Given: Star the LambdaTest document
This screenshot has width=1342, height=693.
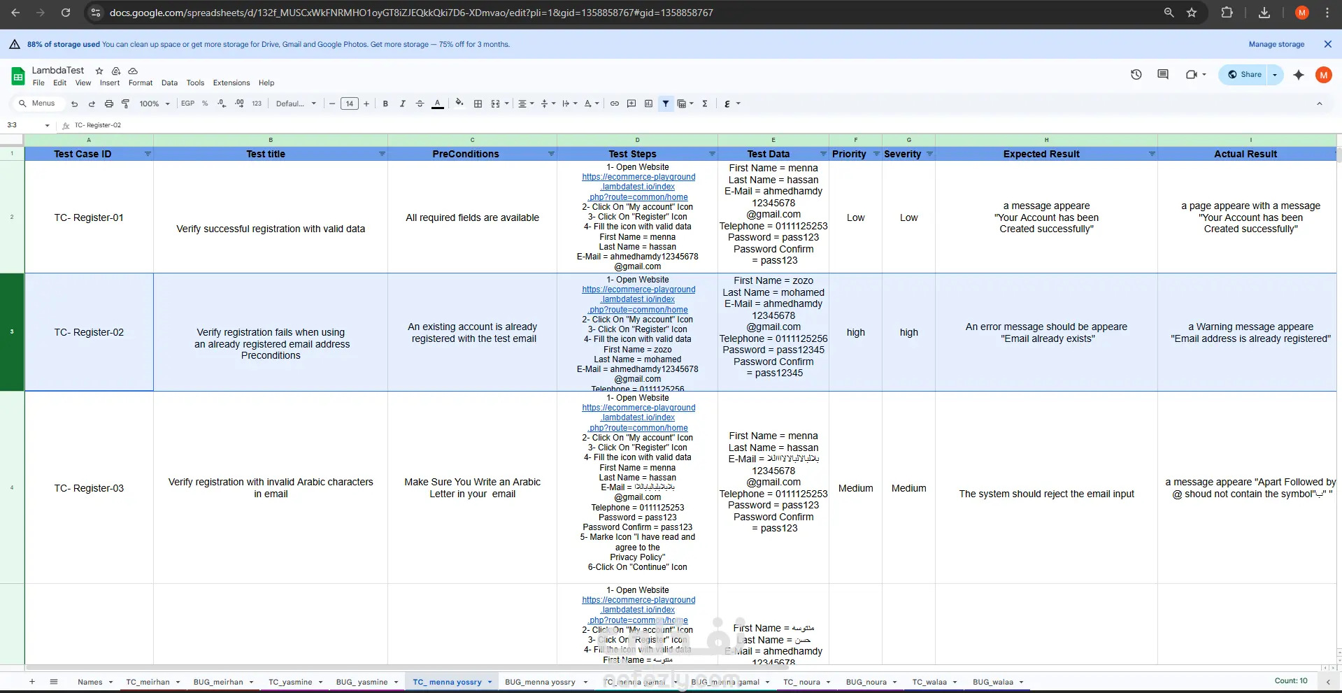Looking at the screenshot, I should coord(99,71).
